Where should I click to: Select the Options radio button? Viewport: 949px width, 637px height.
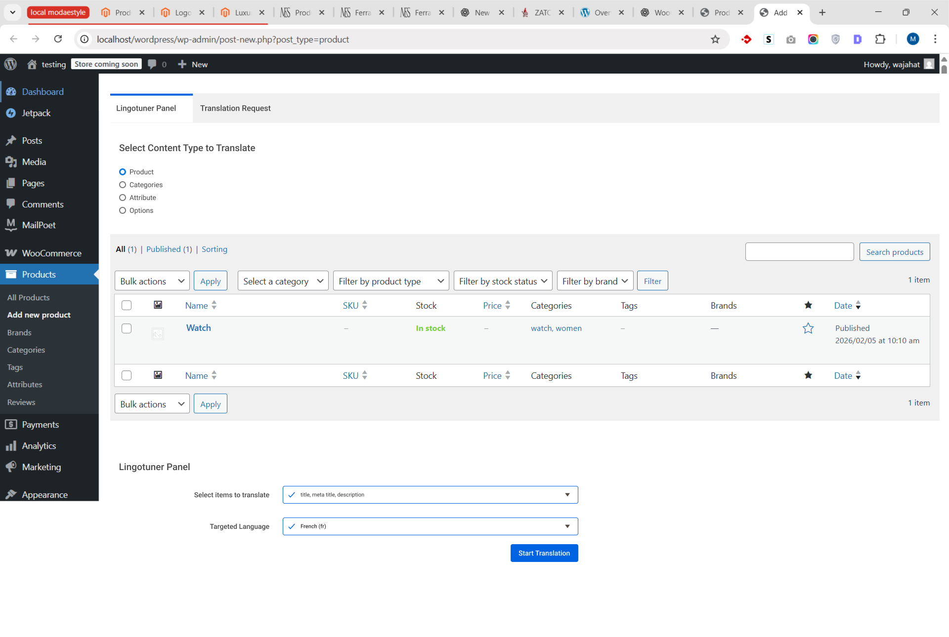tap(123, 210)
